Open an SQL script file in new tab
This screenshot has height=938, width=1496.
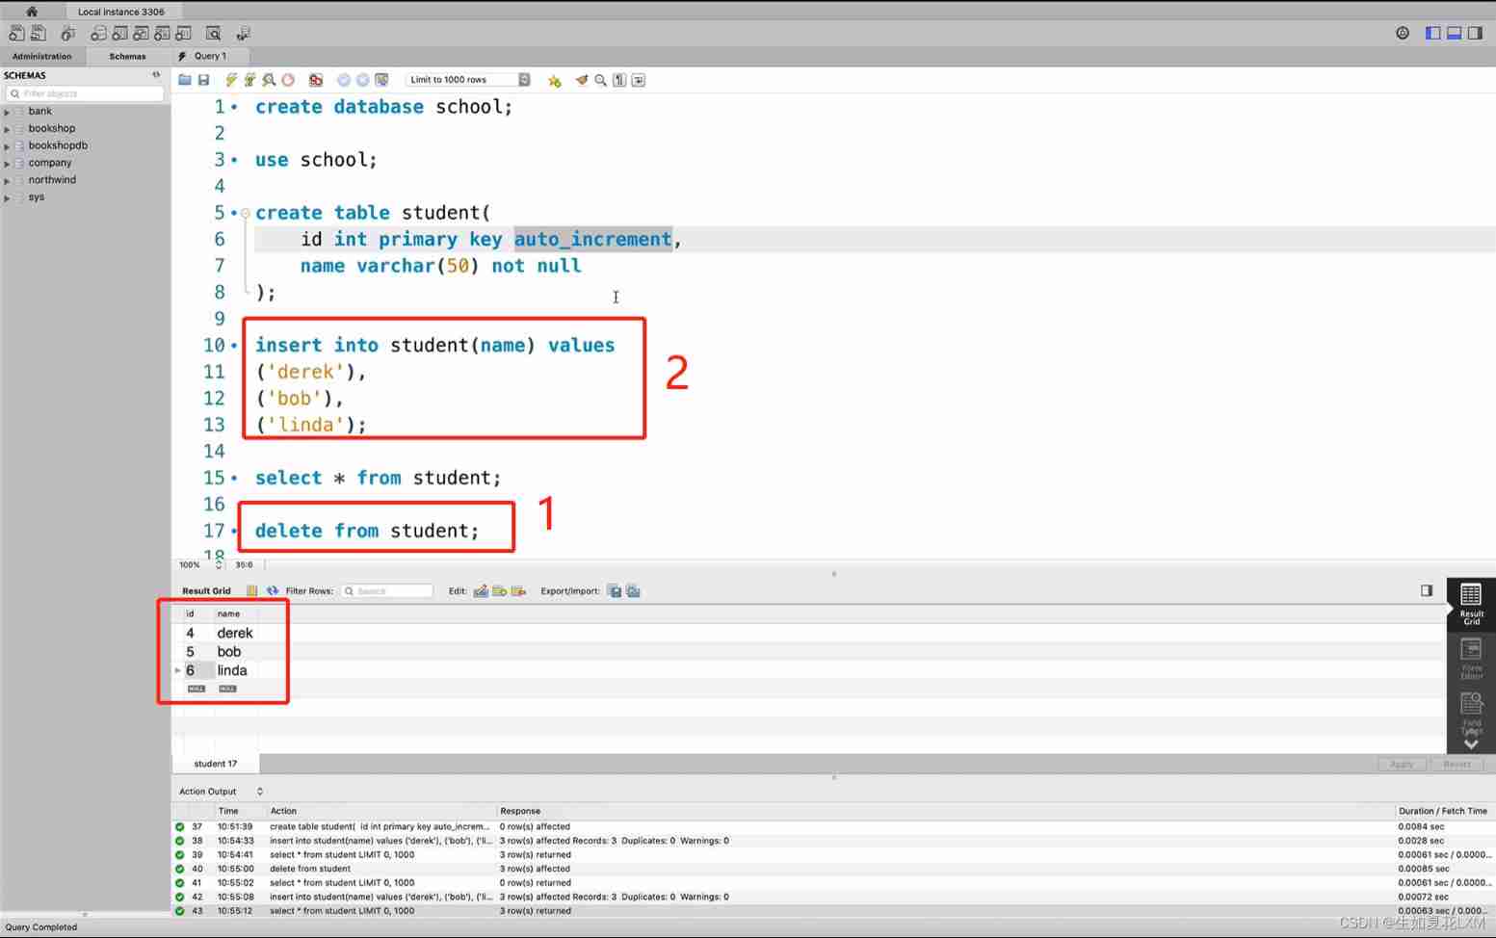coord(38,34)
